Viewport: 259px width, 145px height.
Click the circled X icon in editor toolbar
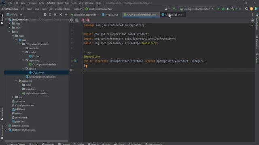(72, 20)
